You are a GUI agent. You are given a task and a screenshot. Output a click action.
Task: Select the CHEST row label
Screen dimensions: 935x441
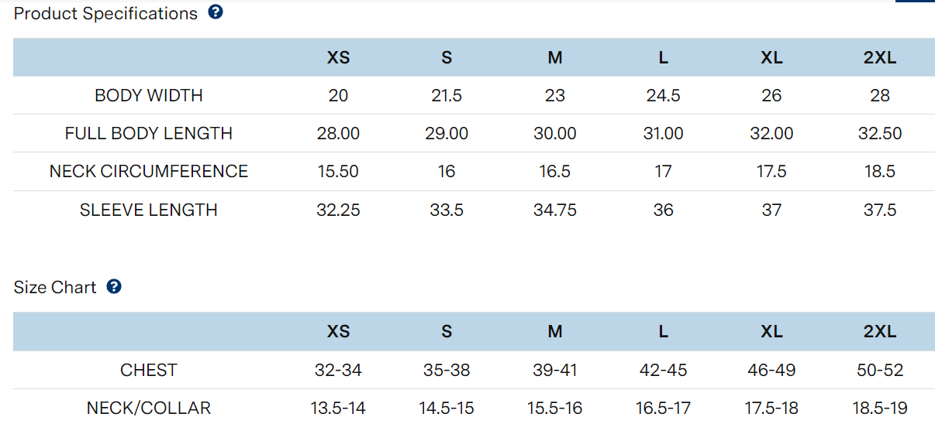[149, 371]
